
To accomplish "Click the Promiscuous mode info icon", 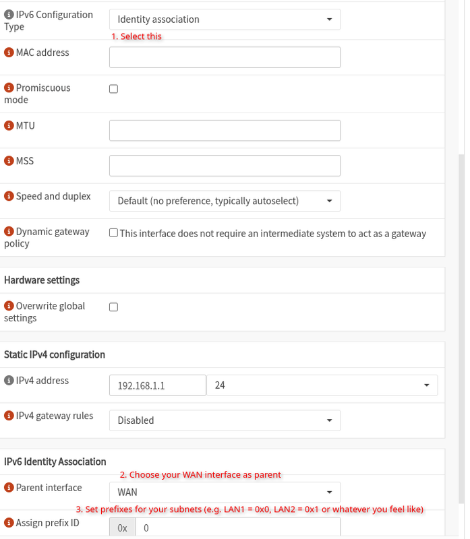I will (x=9, y=88).
